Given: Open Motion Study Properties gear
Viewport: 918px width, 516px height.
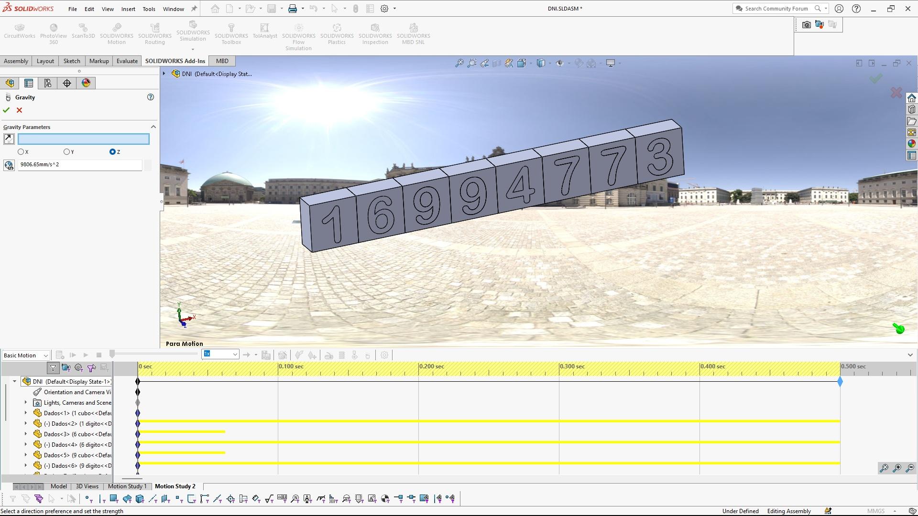Looking at the screenshot, I should [x=384, y=355].
